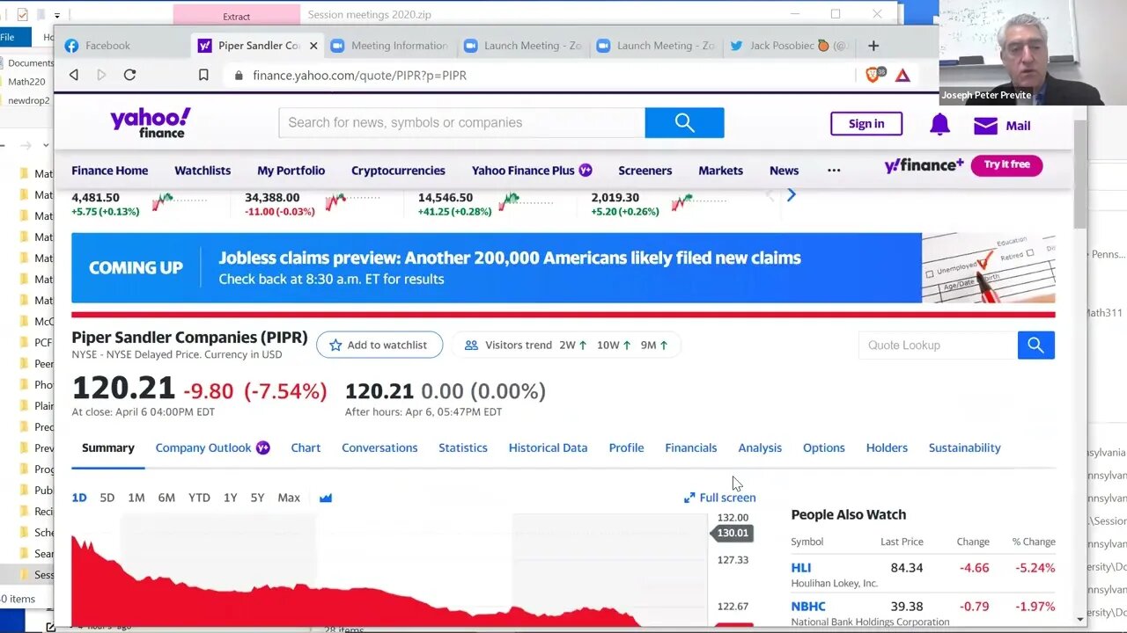The width and height of the screenshot is (1127, 633).
Task: Click Visitors trend indicator
Action: point(566,345)
